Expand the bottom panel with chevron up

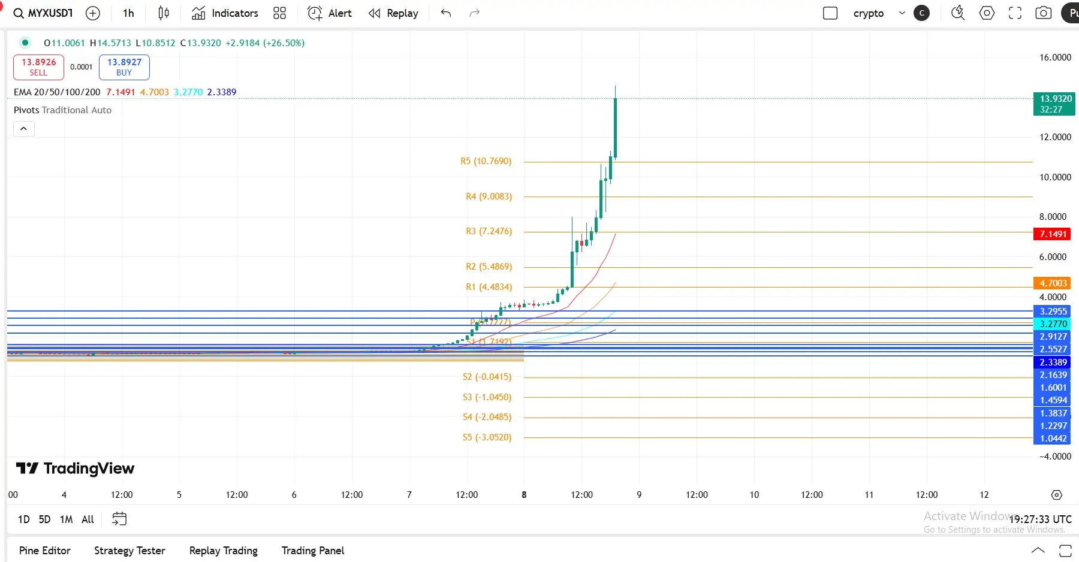[x=1038, y=551]
